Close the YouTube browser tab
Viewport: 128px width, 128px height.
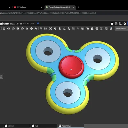pos(42,7)
